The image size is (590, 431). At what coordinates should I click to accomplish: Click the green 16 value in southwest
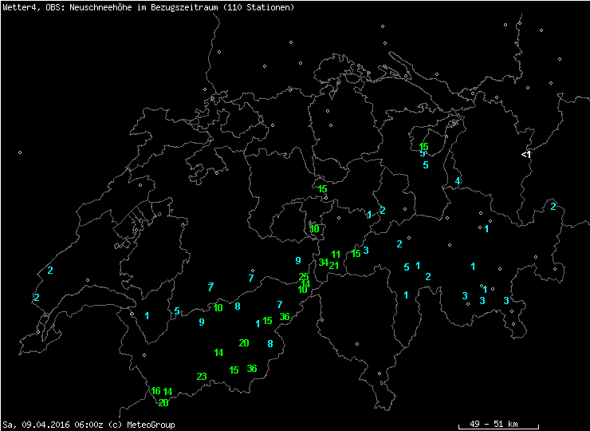[155, 391]
